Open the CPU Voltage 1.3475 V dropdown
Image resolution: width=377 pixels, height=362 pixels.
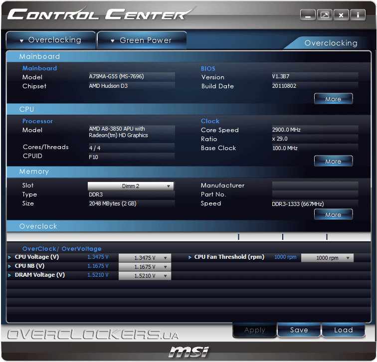coord(145,258)
